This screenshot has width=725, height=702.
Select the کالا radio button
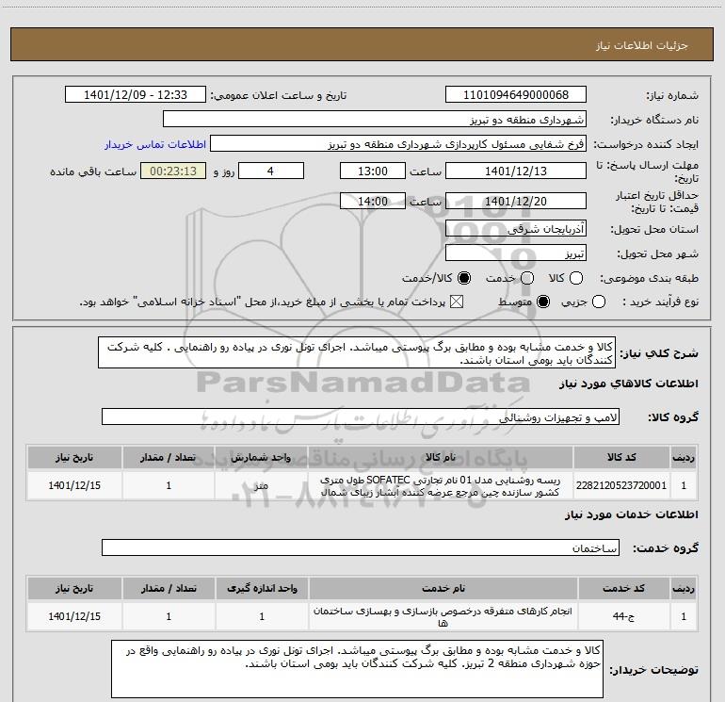(576, 278)
